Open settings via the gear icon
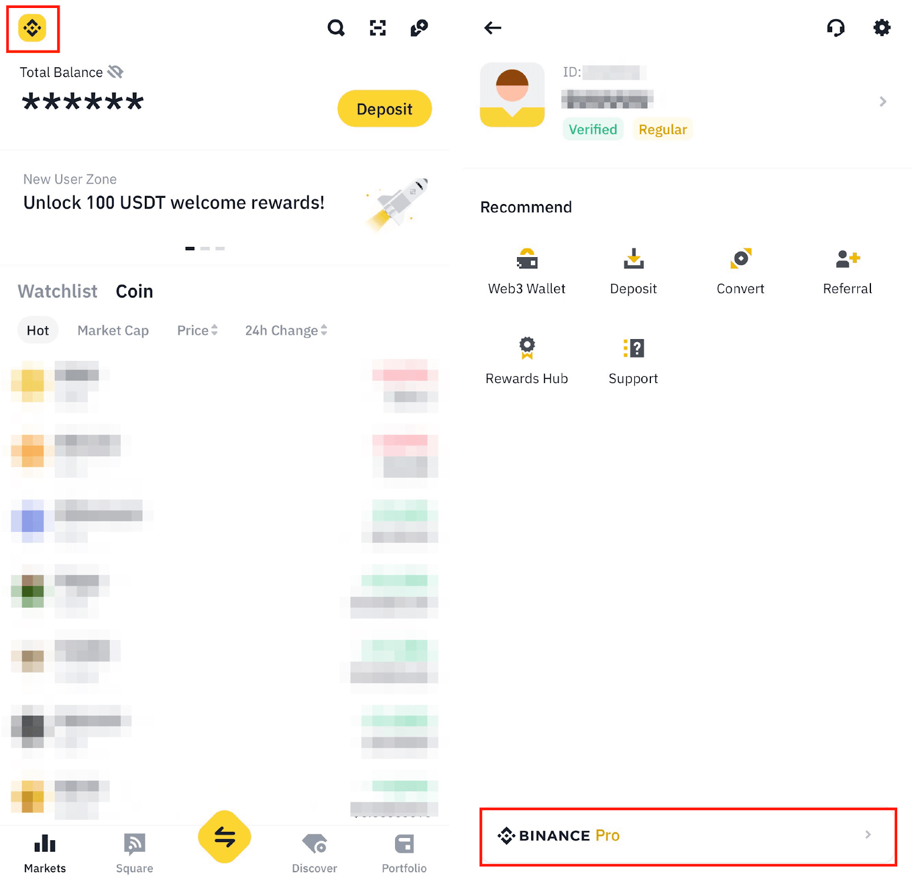912x895 pixels. coord(882,27)
